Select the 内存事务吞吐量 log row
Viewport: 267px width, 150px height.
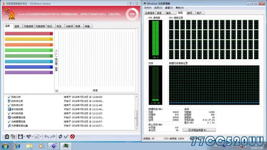[69, 126]
